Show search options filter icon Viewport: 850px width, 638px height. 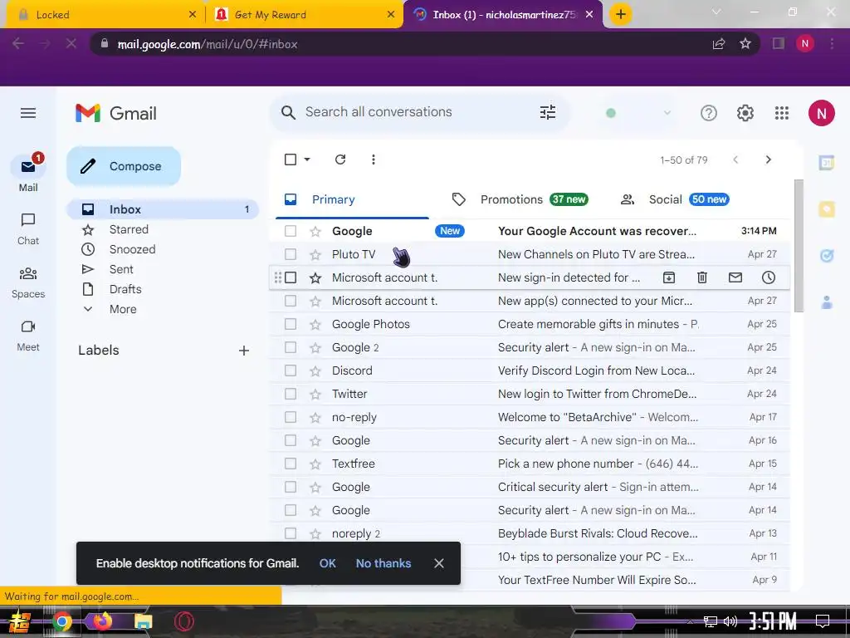coord(548,112)
